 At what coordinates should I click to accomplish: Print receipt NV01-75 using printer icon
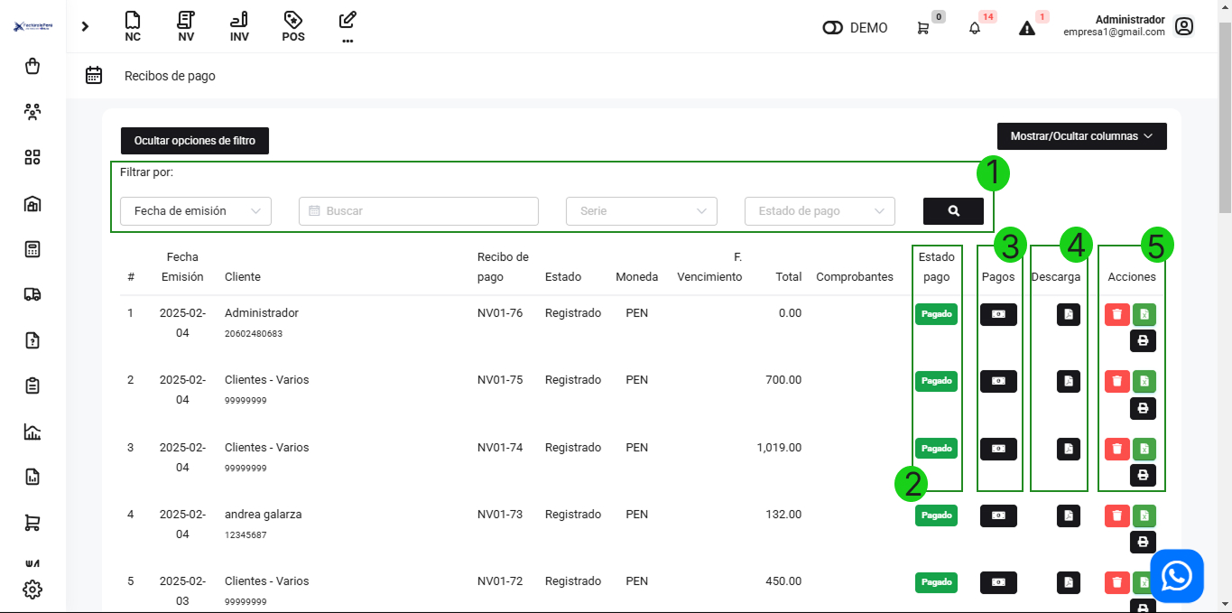1143,408
